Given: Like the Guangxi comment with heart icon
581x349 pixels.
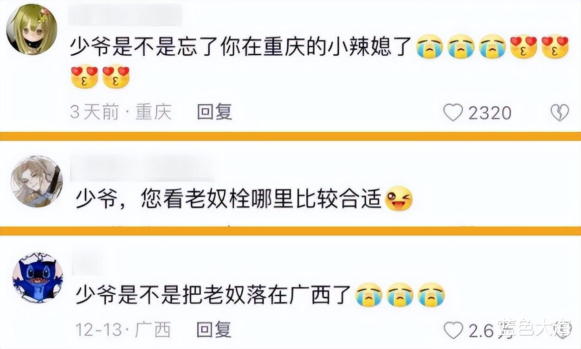Looking at the screenshot, I should [453, 330].
